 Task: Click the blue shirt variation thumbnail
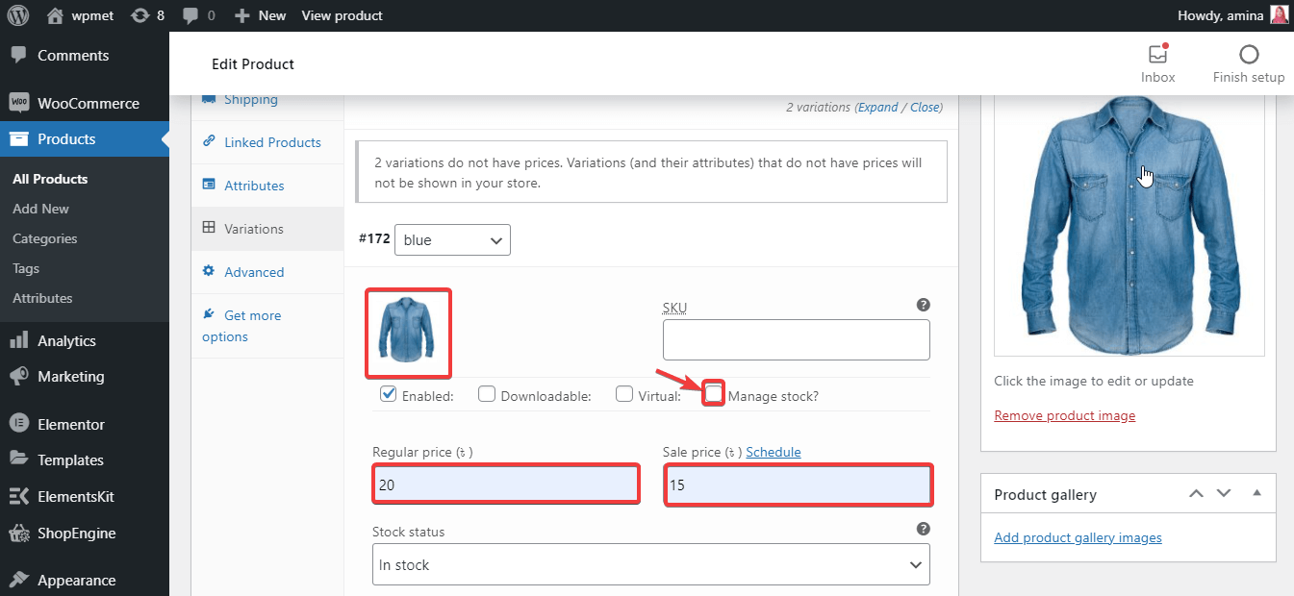click(x=408, y=333)
